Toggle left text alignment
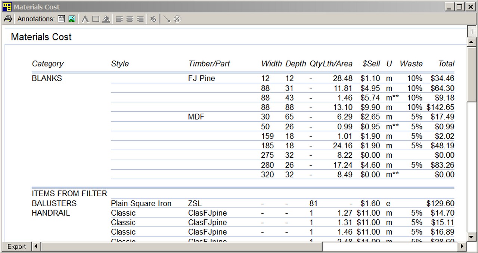Screen dimensions: 478x253 [119, 19]
